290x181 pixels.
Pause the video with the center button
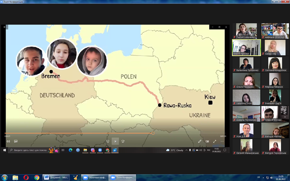[115, 142]
